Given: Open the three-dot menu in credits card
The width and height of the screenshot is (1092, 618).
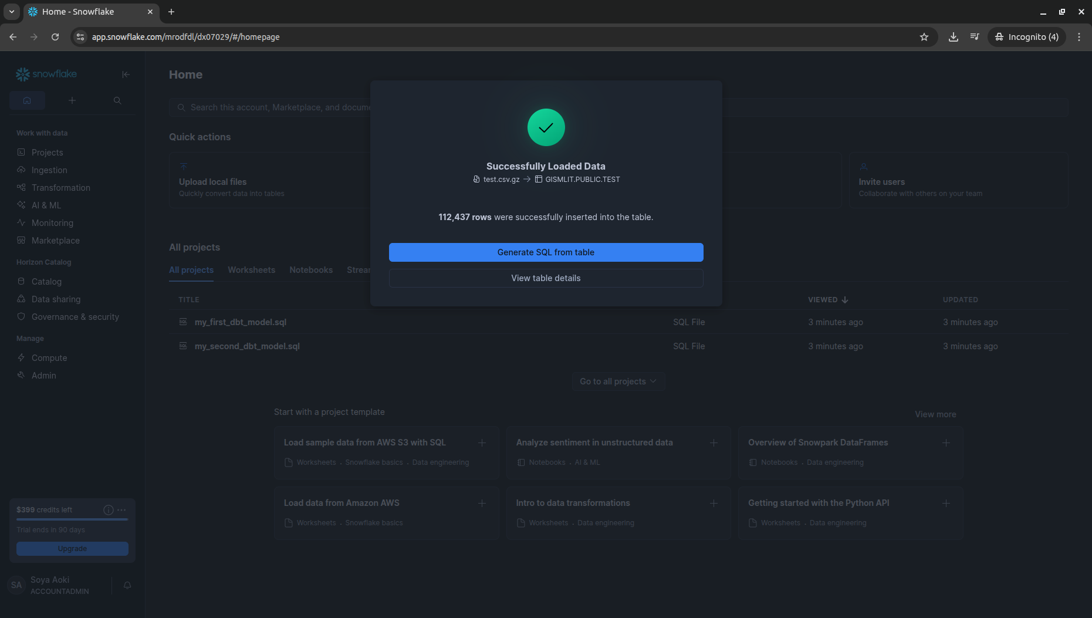Looking at the screenshot, I should 121,510.
